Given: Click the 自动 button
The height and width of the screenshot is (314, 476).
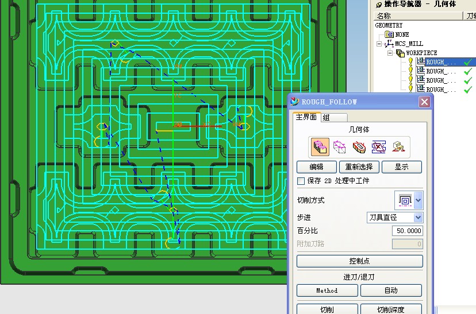Looking at the screenshot, I should click(x=391, y=290).
